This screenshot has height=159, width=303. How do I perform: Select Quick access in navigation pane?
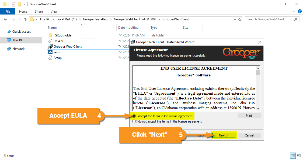tap(22, 32)
